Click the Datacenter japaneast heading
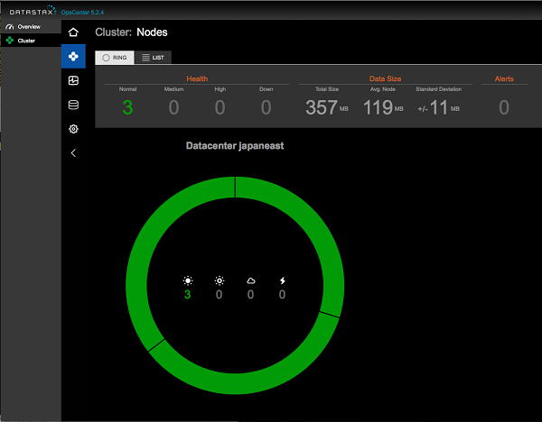The image size is (542, 422). click(x=235, y=145)
